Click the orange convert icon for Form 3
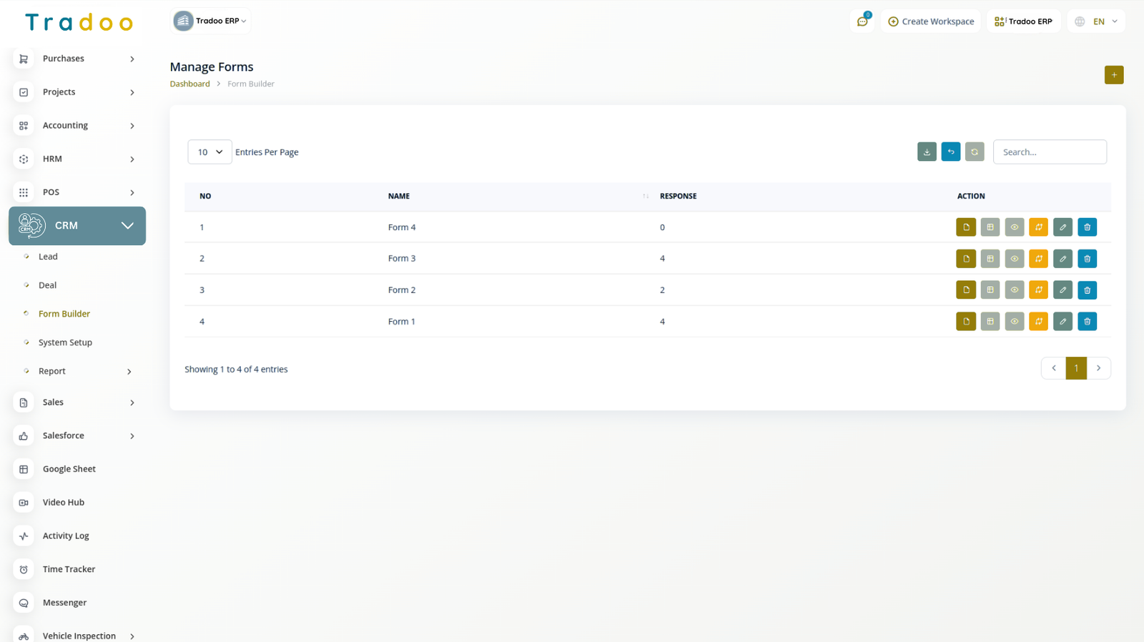Image resolution: width=1144 pixels, height=642 pixels. 1038,259
